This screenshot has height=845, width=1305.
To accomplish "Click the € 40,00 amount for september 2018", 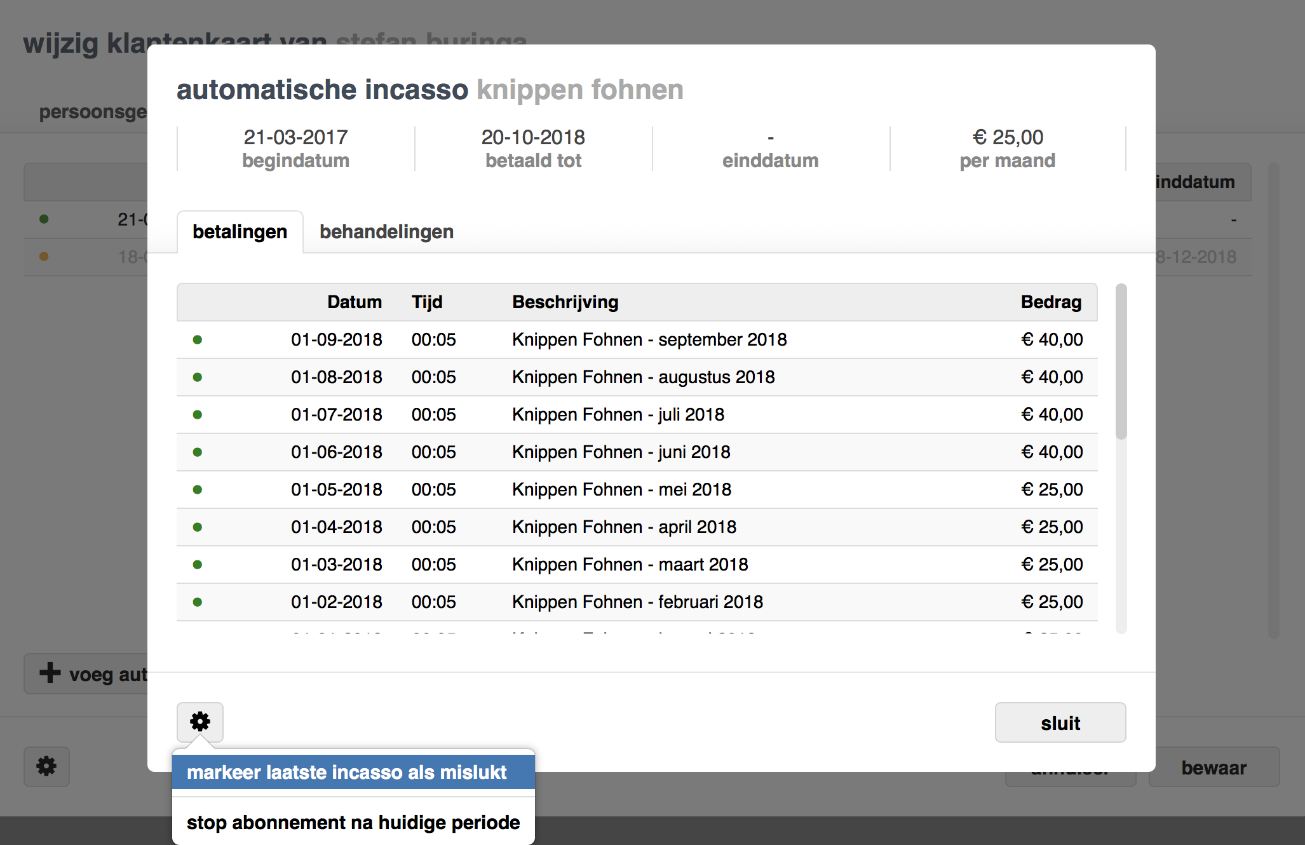I will tap(1052, 340).
